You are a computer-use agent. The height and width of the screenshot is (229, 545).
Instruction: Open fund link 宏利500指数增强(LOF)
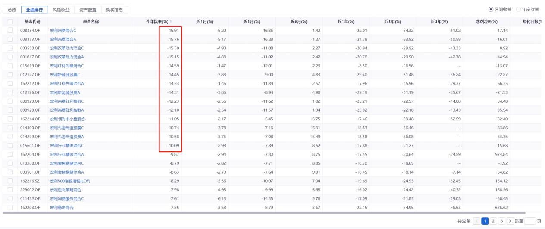[70, 181]
